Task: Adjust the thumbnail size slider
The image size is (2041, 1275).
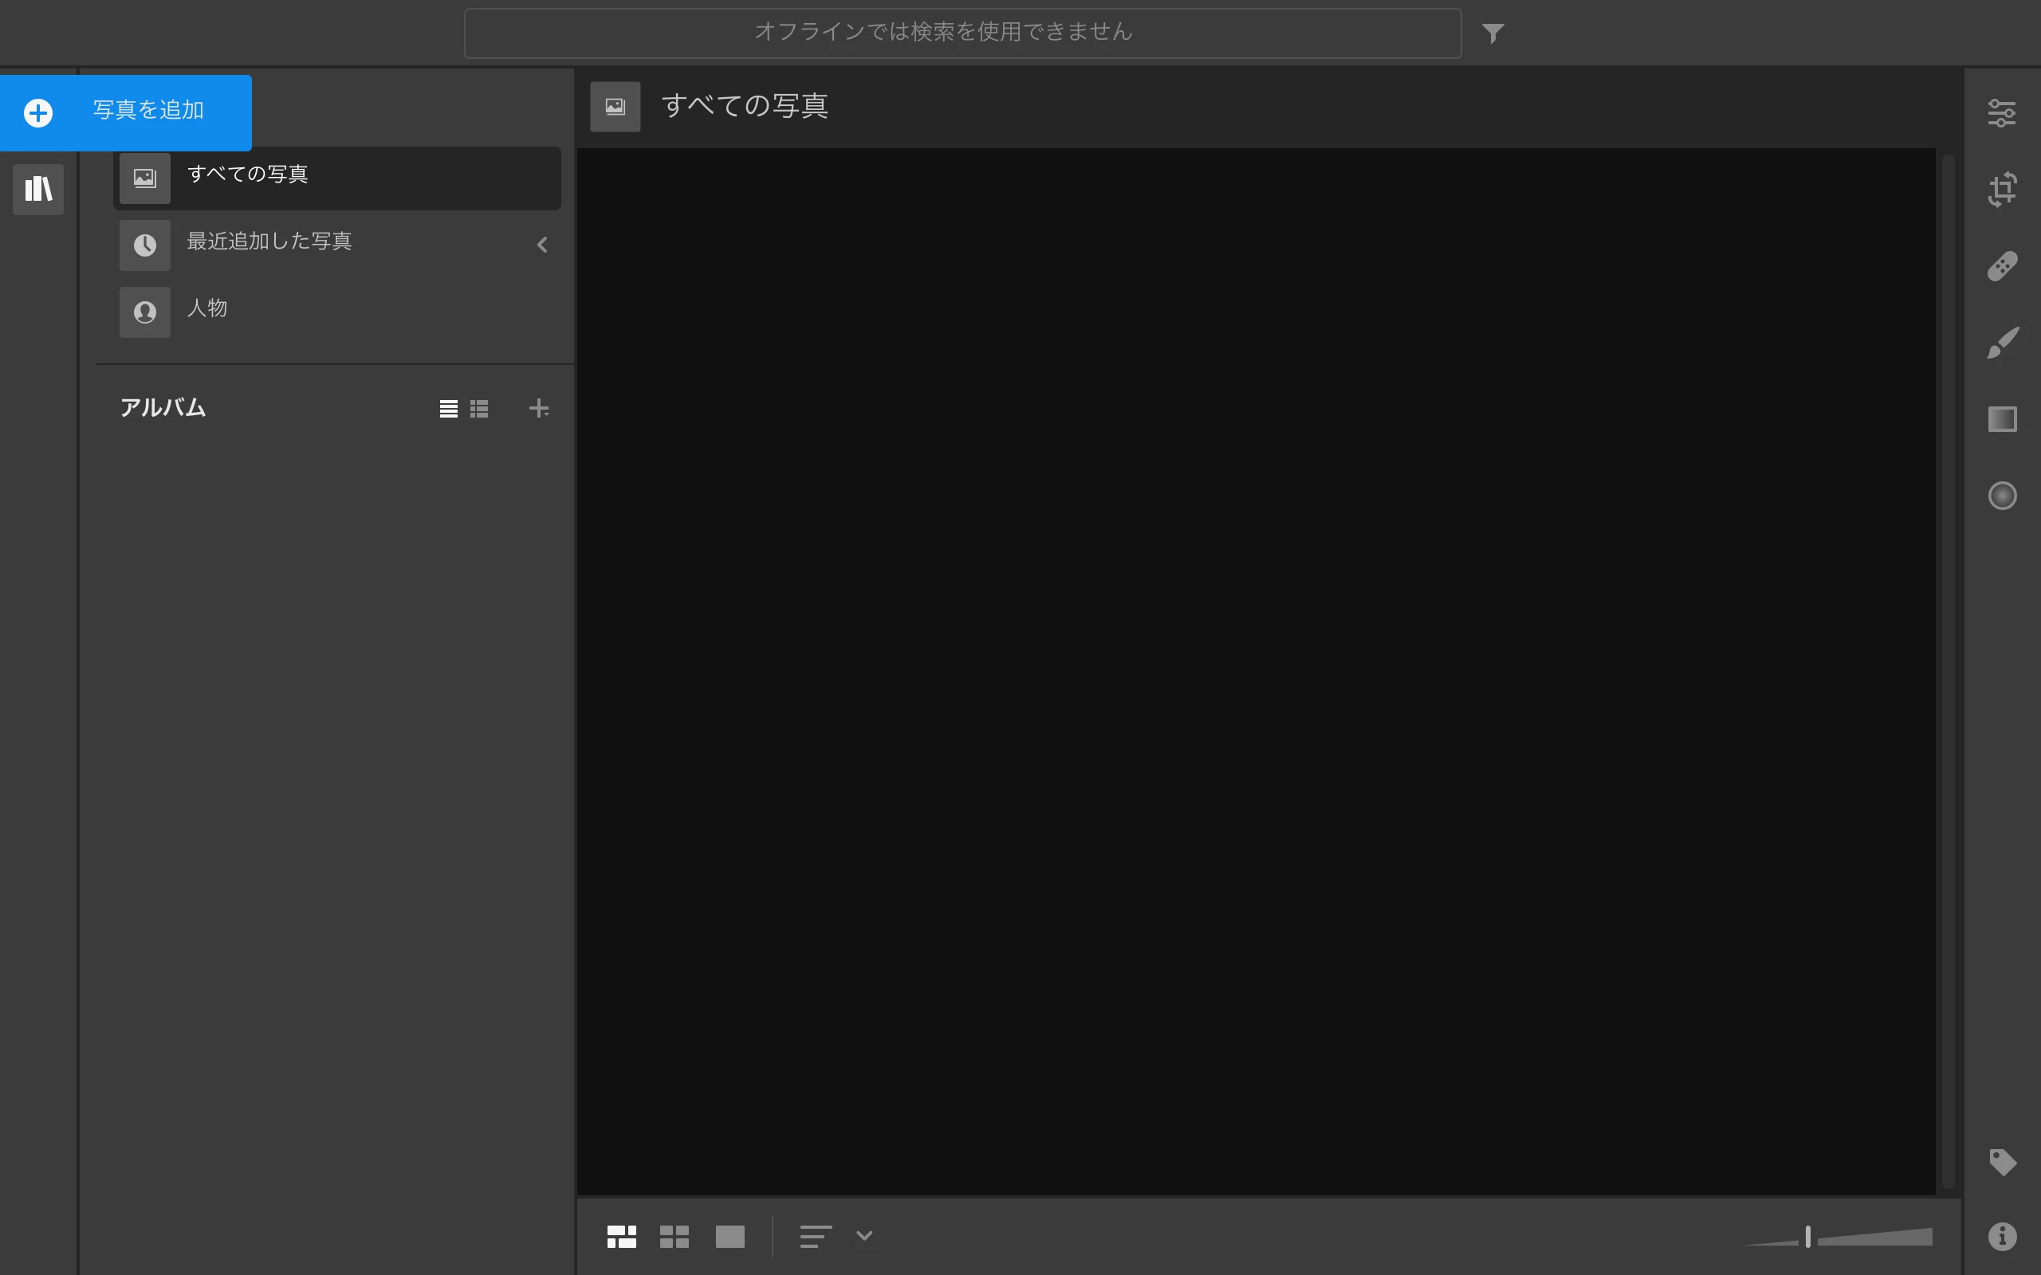Action: coord(1807,1236)
